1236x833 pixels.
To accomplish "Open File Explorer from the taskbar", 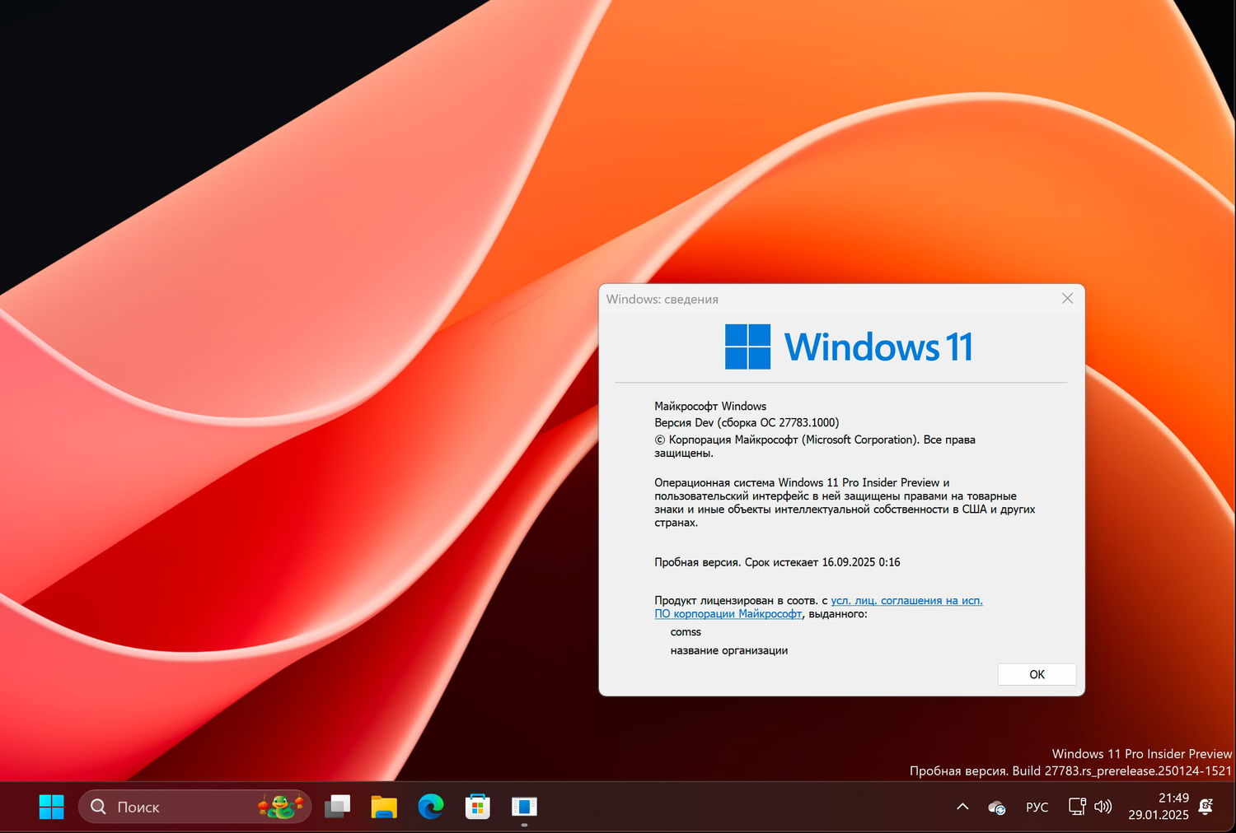I will [383, 807].
